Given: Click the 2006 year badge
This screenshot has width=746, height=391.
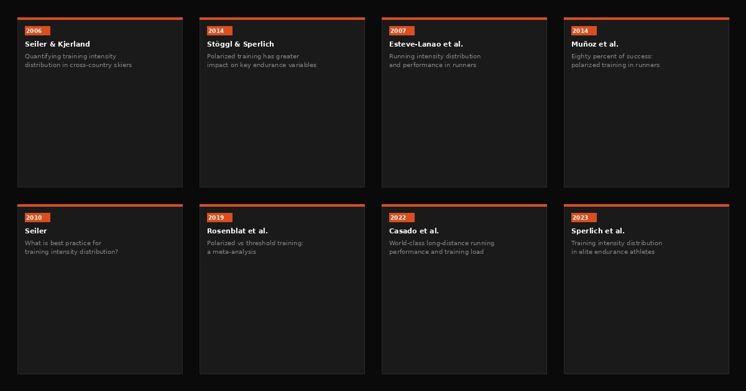Looking at the screenshot, I should tap(37, 31).
